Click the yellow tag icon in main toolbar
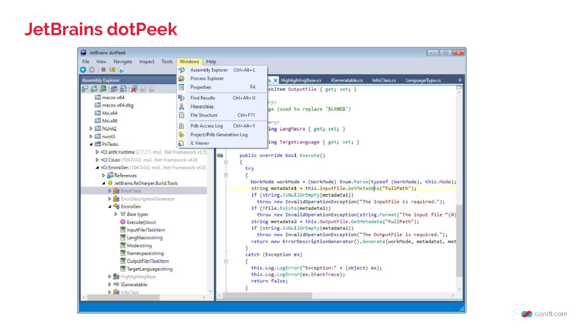 point(112,70)
